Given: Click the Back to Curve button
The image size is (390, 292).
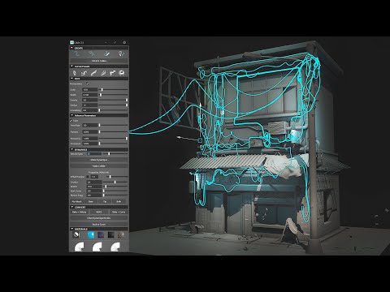Looking at the screenshot, I should (x=99, y=225).
